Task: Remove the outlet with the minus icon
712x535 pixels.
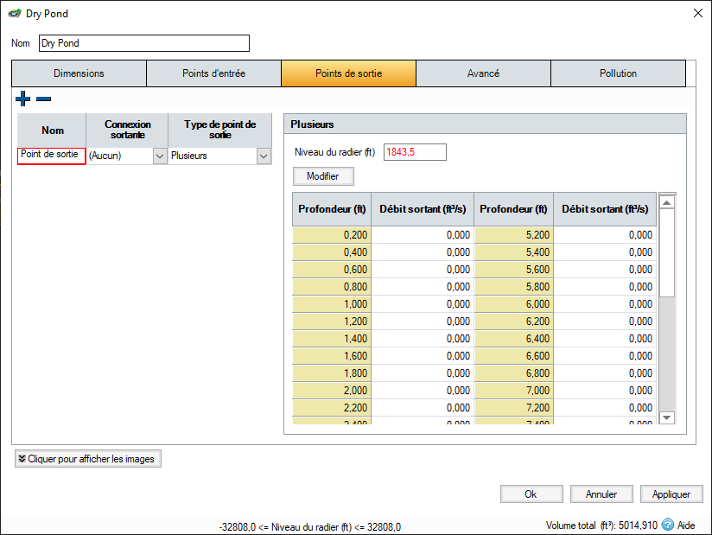Action: [x=43, y=99]
